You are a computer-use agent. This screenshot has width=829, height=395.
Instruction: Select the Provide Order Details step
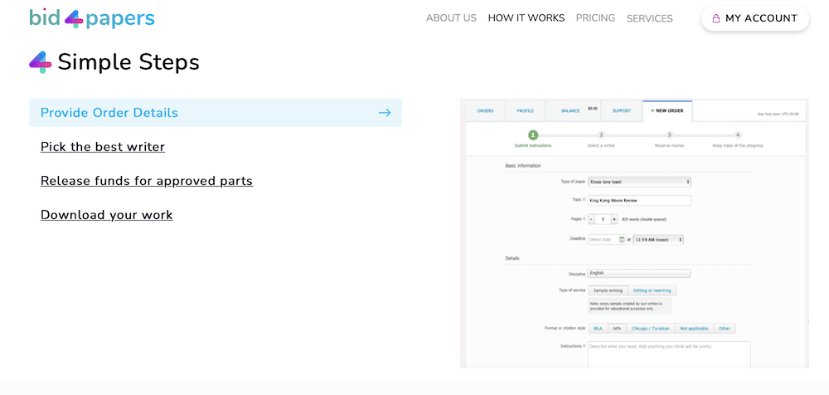pos(216,113)
